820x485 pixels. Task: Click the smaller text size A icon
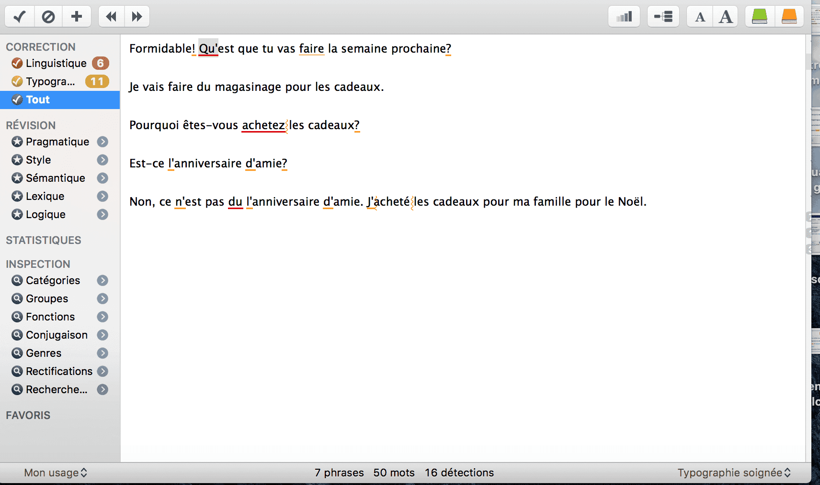[x=700, y=17]
